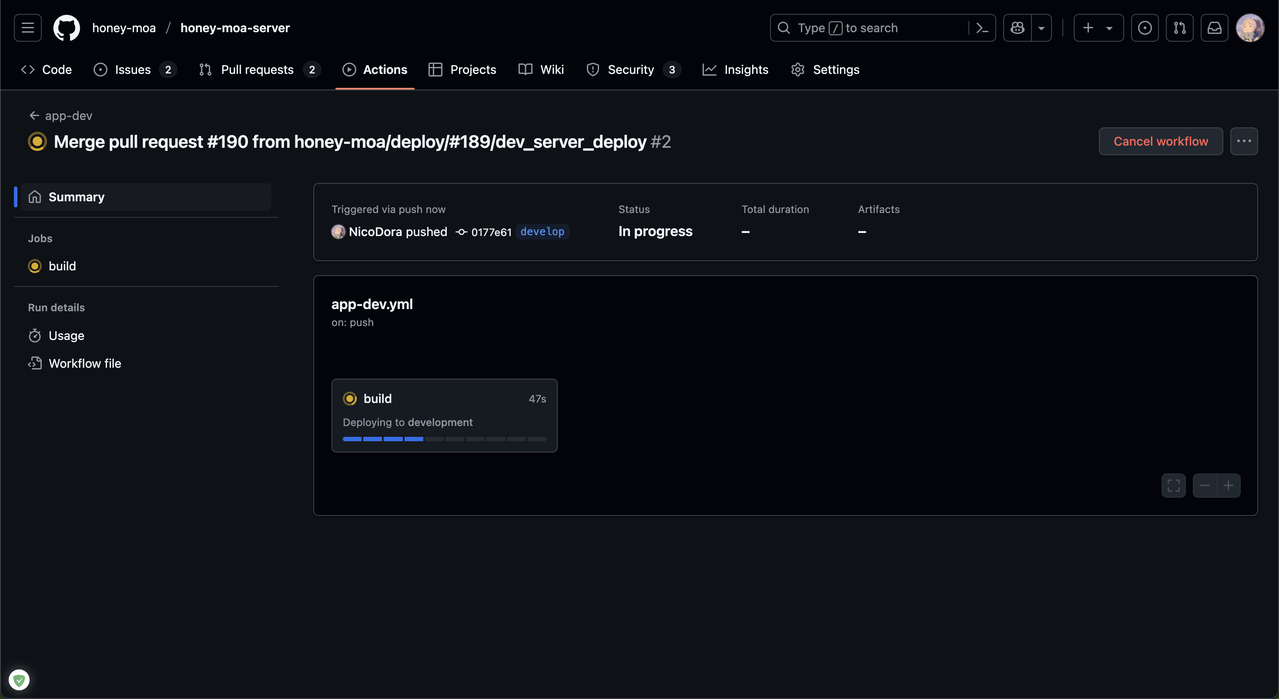
Task: Open the create new plus menu
Action: (x=1098, y=28)
